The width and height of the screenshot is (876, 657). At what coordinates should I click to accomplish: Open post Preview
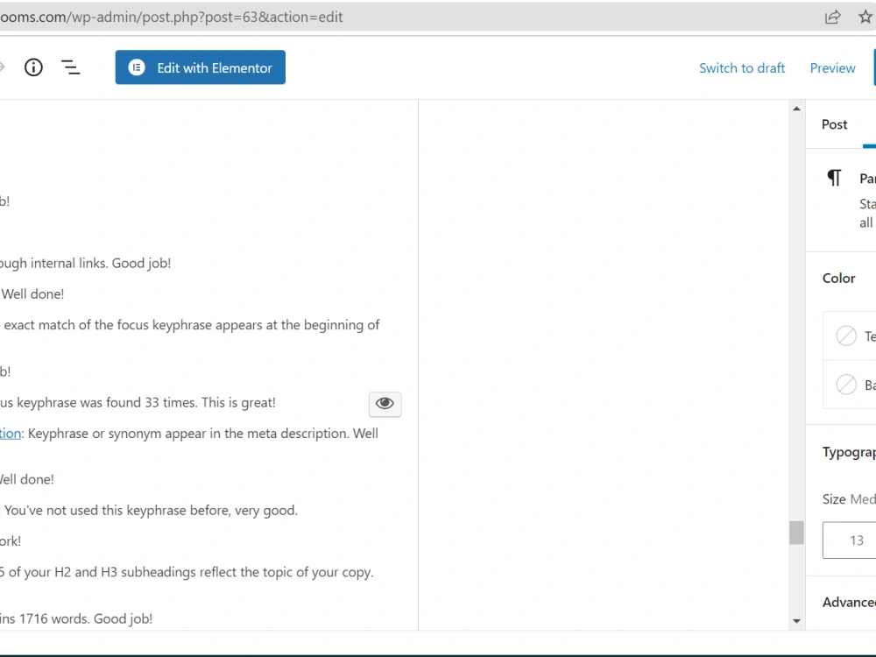coord(832,68)
